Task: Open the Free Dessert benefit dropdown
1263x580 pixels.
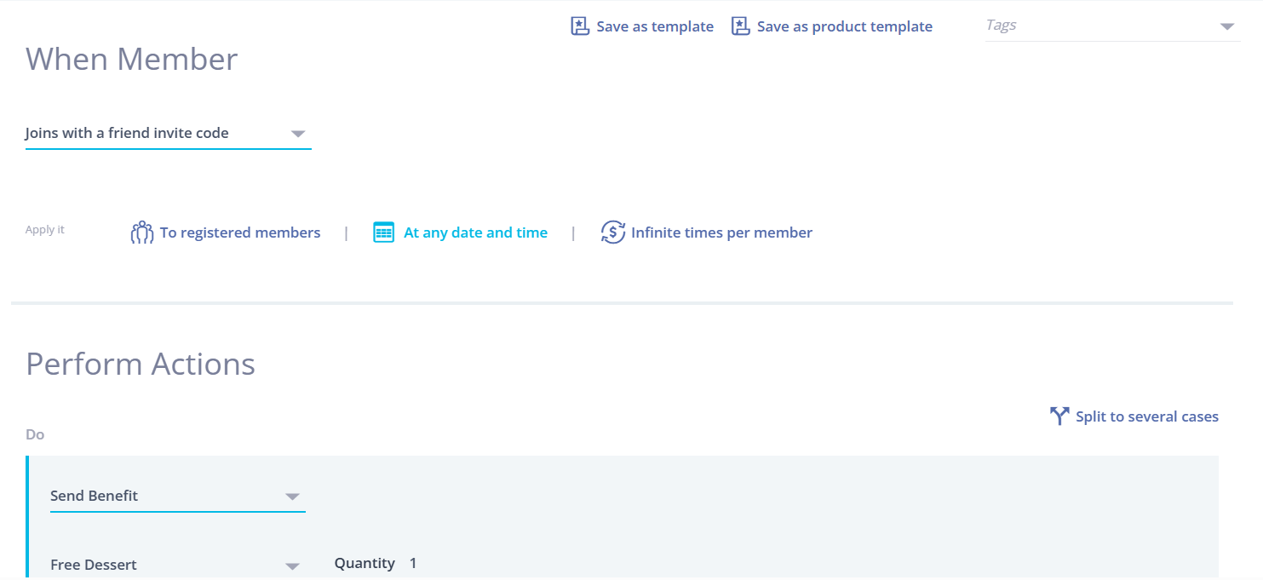Action: click(x=292, y=566)
